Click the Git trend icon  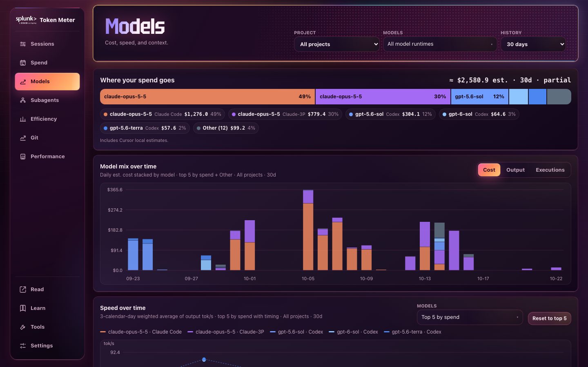(x=23, y=138)
